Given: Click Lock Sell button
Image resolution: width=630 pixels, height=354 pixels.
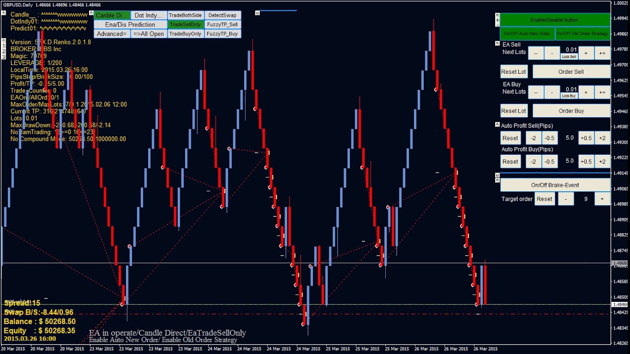Looking at the screenshot, I should 569,57.
